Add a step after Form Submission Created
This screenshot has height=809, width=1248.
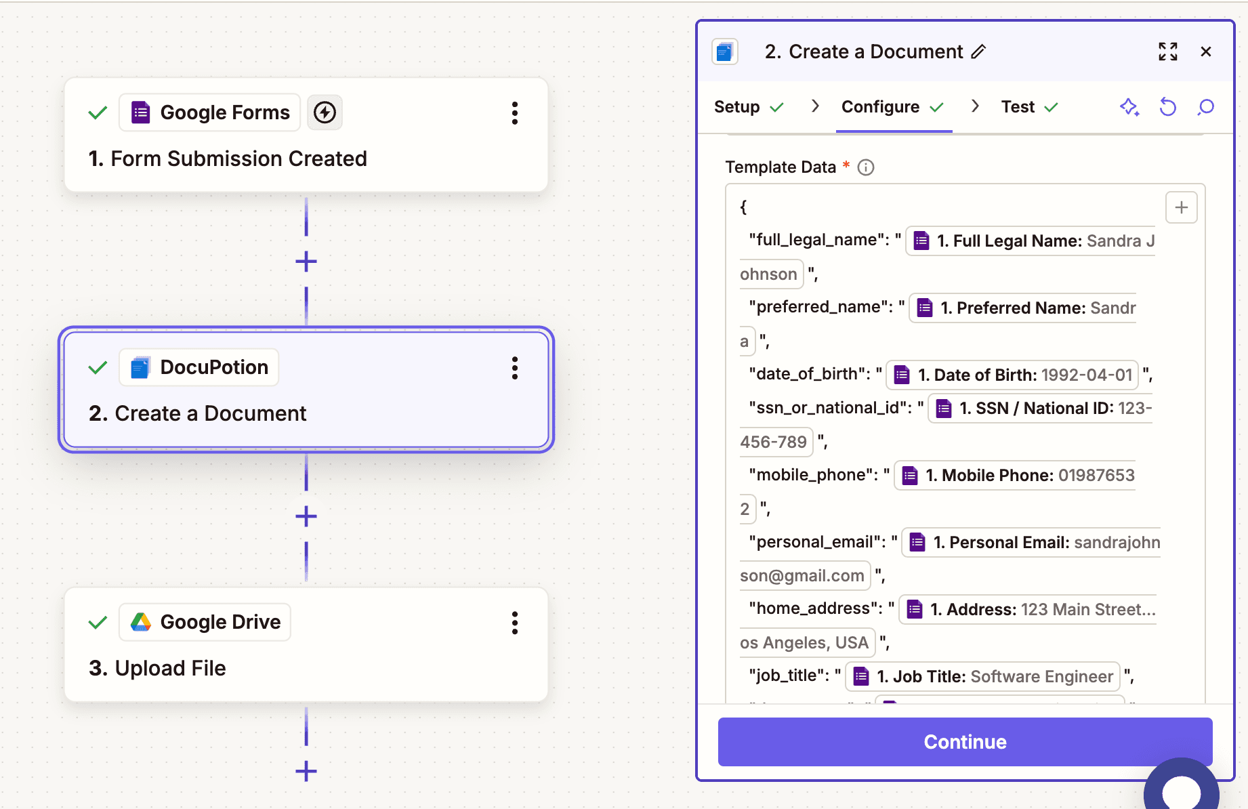tap(306, 262)
